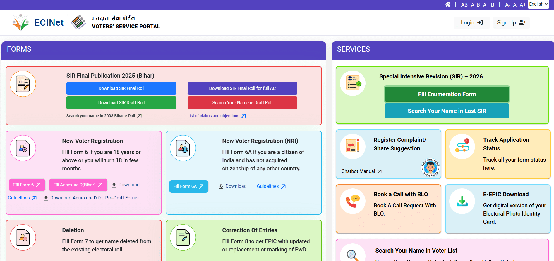Open the Chatbot Manual link

click(361, 171)
